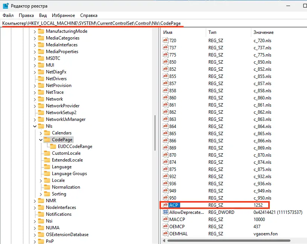Screen dimensions: 307x244
Task: Click the CodePage folder icon
Action: 47,139
